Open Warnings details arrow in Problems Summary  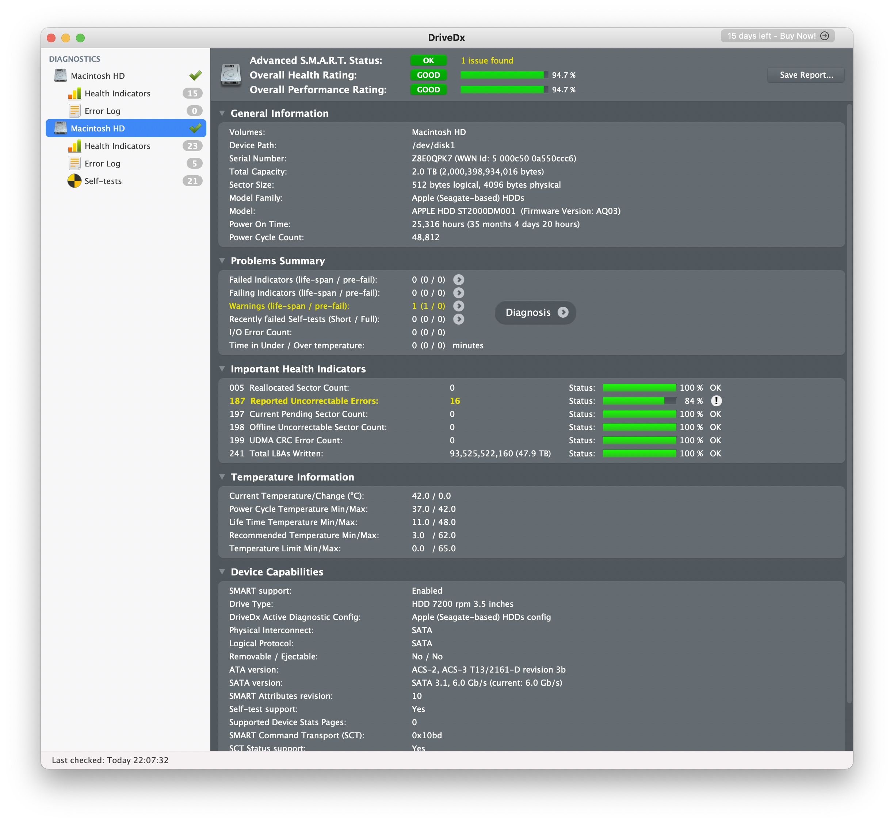click(x=459, y=306)
